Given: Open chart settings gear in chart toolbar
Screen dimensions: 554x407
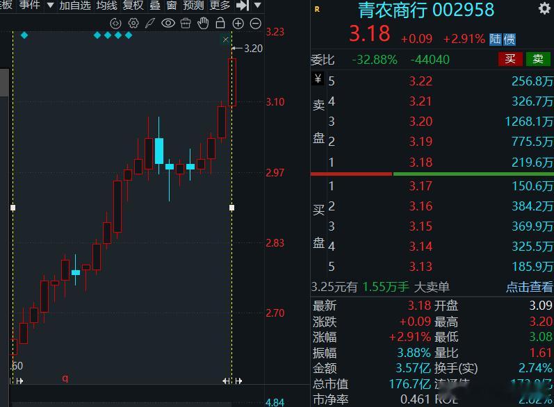Looking at the screenshot, I should coord(133,24).
